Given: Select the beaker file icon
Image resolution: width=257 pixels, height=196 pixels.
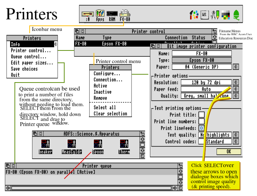Looking at the screenshot, I should pyautogui.click(x=45, y=147).
